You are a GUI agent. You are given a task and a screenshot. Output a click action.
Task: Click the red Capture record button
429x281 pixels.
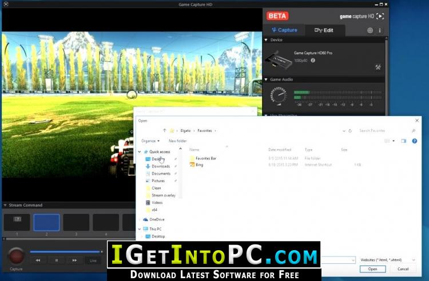16,255
